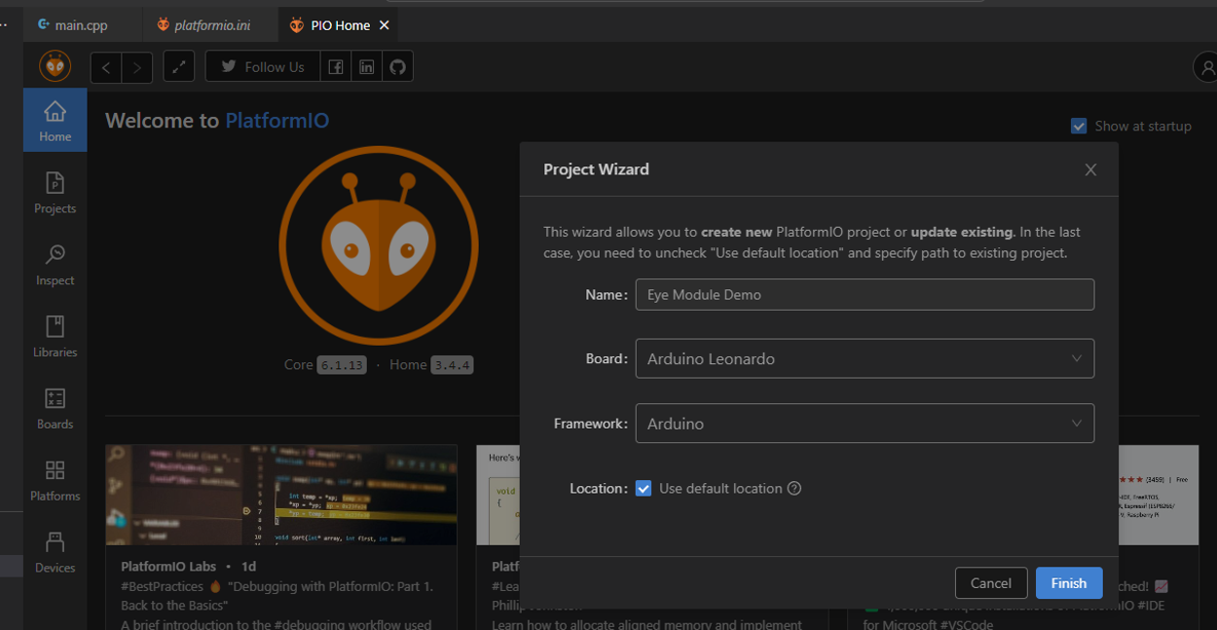This screenshot has height=630, width=1217.
Task: Open the Projects sidebar icon
Action: 55,192
